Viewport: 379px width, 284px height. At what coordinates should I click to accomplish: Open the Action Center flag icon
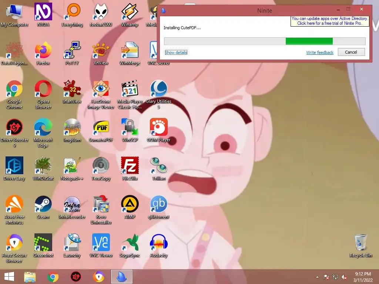326,277
